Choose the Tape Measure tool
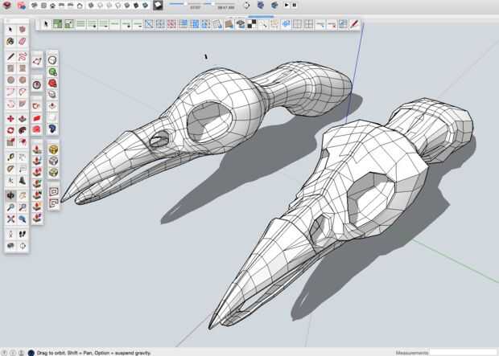Image resolution: width=499 pixels, height=356 pixels. (x=10, y=157)
